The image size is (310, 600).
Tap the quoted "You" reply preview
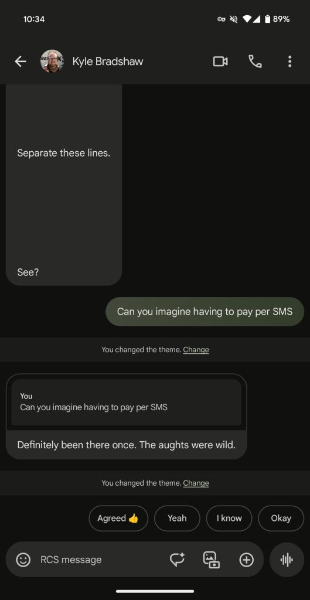click(127, 402)
